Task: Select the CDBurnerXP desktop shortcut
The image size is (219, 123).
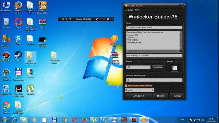Action: click(6, 90)
